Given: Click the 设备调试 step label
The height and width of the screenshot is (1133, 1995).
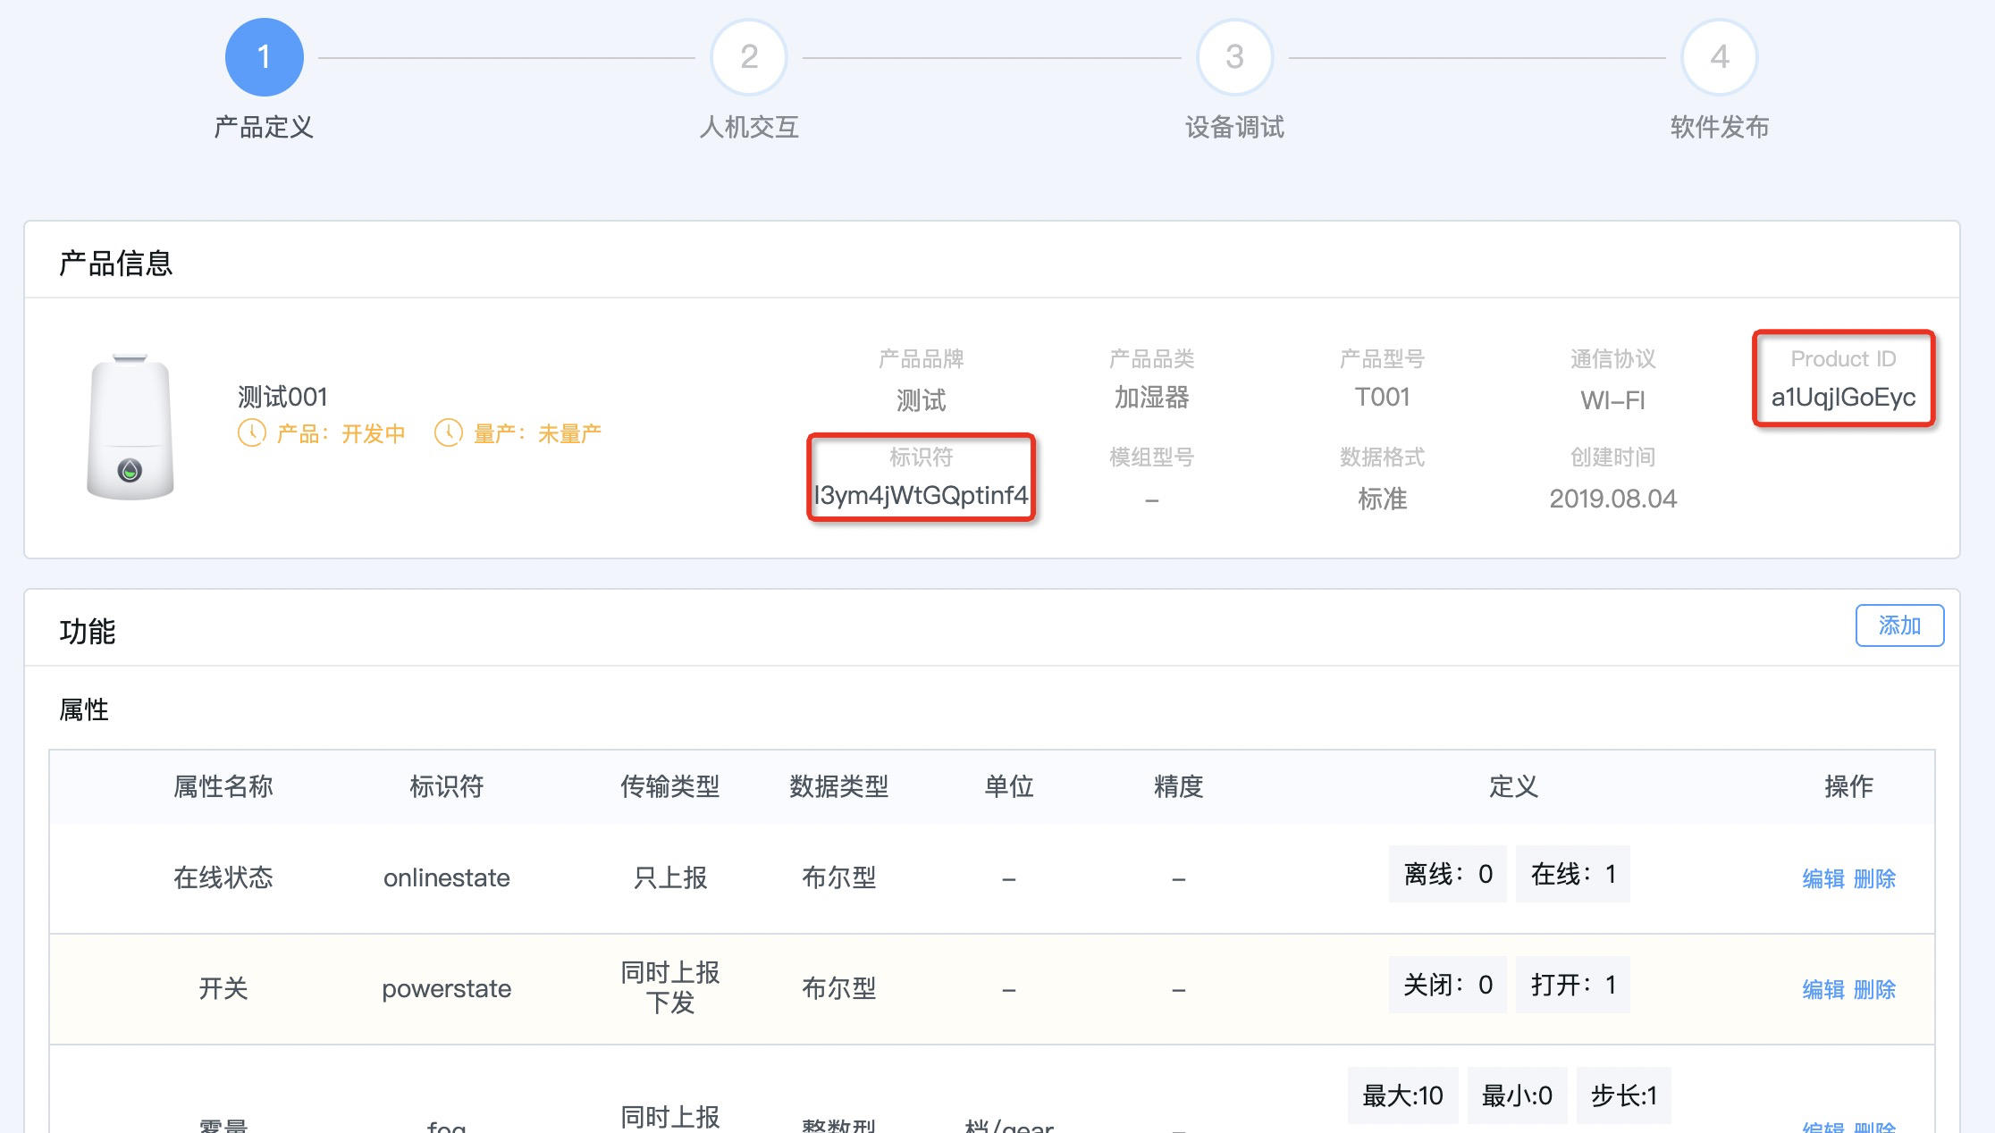Looking at the screenshot, I should tap(1234, 127).
